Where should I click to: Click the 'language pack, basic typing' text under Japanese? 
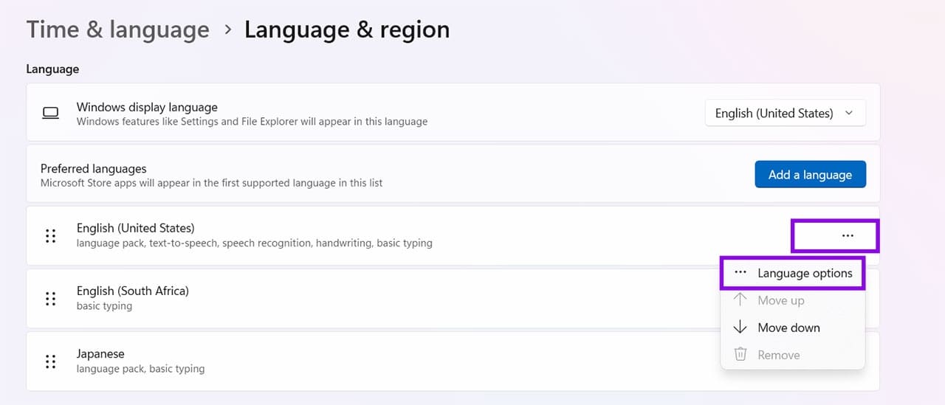(x=140, y=368)
